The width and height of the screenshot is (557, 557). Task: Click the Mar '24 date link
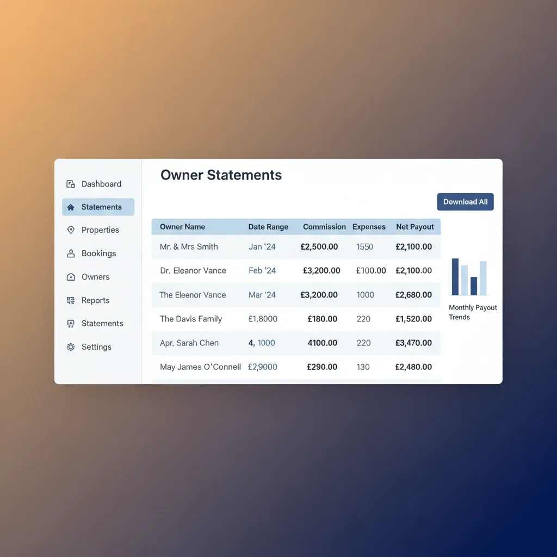point(262,295)
